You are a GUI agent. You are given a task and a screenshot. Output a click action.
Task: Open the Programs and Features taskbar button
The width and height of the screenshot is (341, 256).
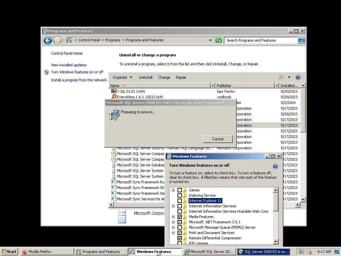pos(101,252)
